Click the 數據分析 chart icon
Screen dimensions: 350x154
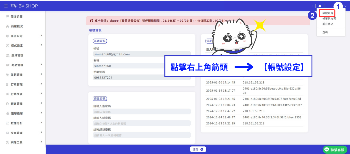pyautogui.click(x=7, y=123)
